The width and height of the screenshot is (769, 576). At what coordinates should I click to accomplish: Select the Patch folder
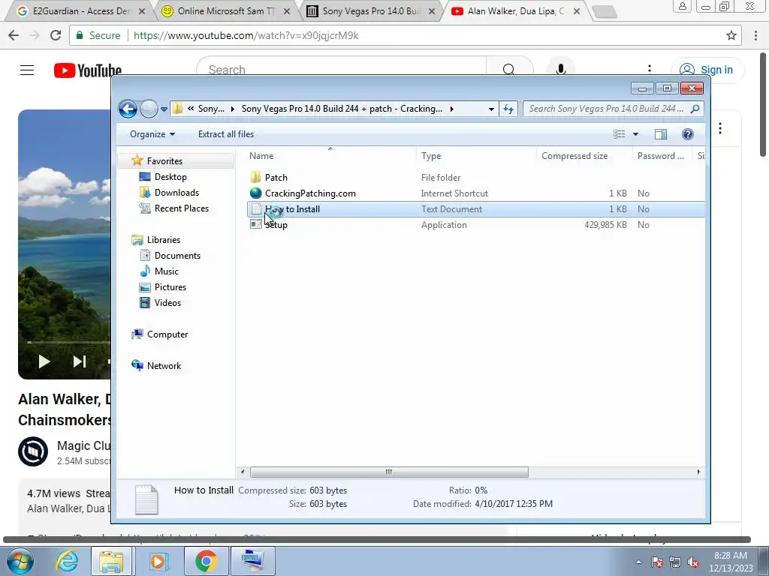(x=276, y=177)
